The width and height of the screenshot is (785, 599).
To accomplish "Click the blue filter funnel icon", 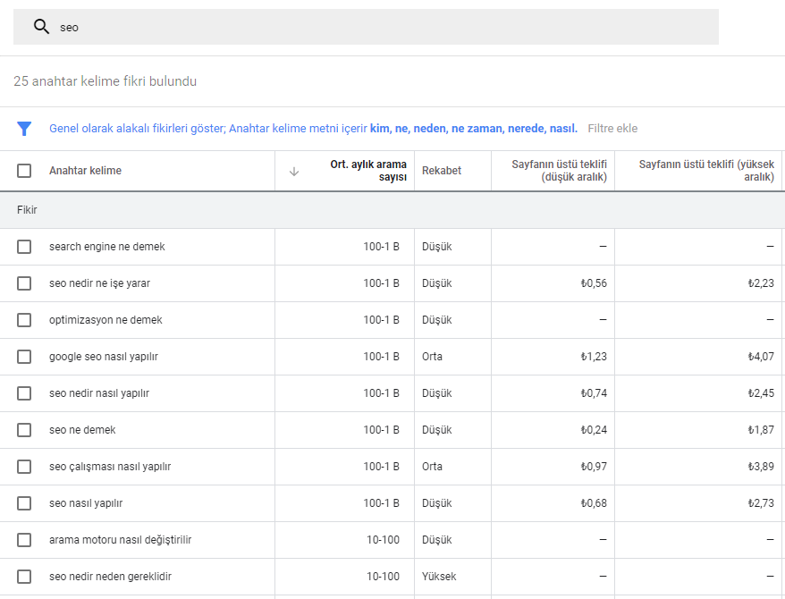I will click(x=24, y=129).
